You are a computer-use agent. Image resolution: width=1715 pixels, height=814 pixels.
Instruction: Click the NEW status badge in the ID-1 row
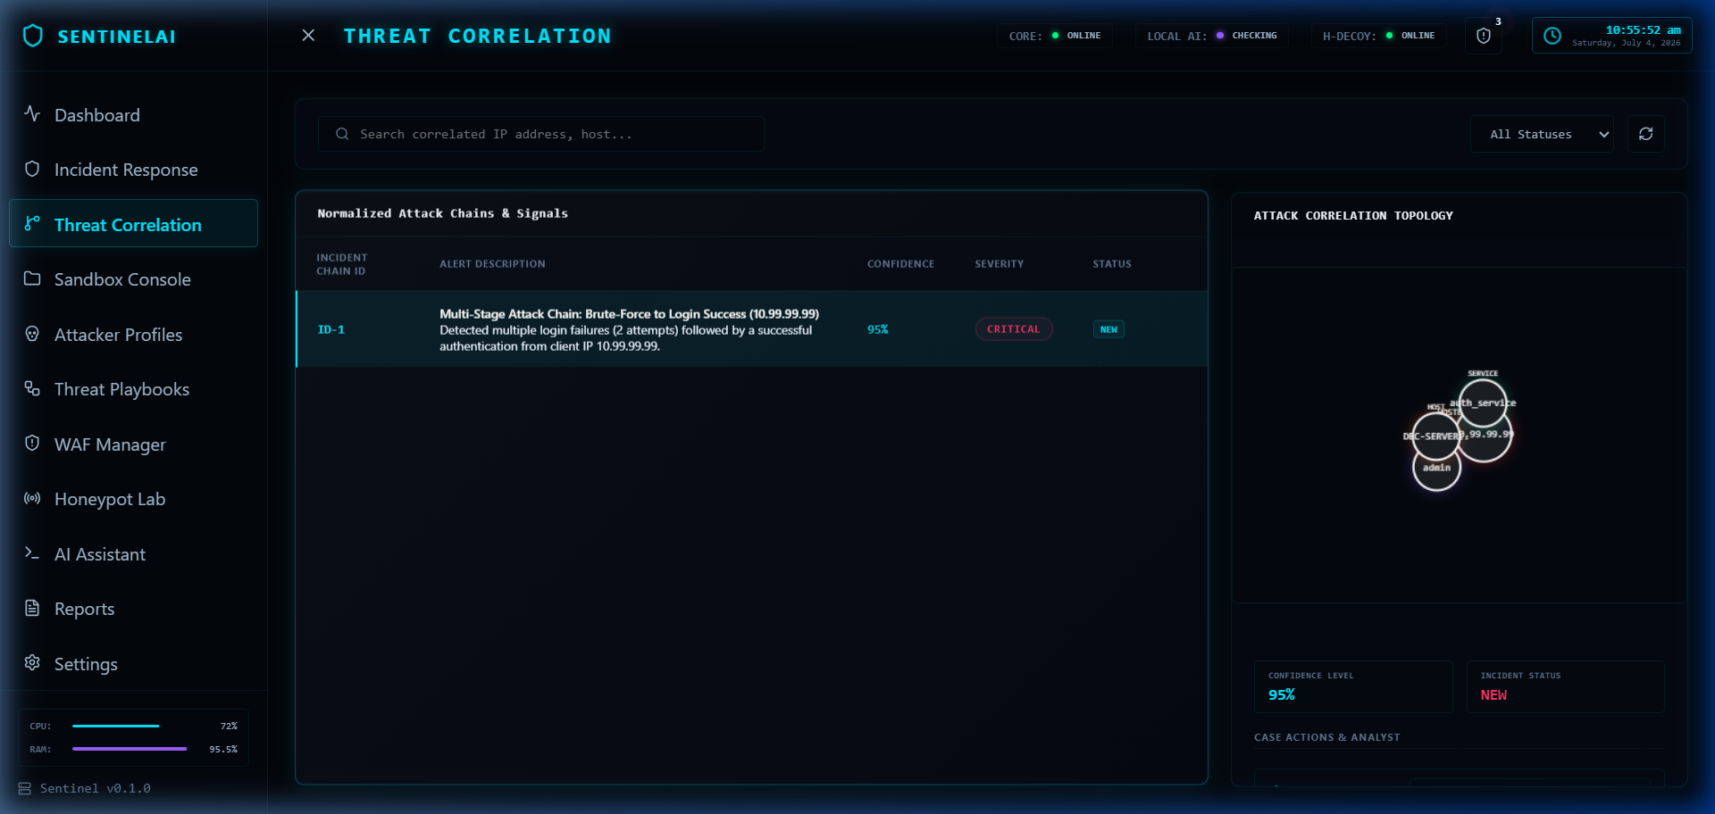(x=1108, y=329)
